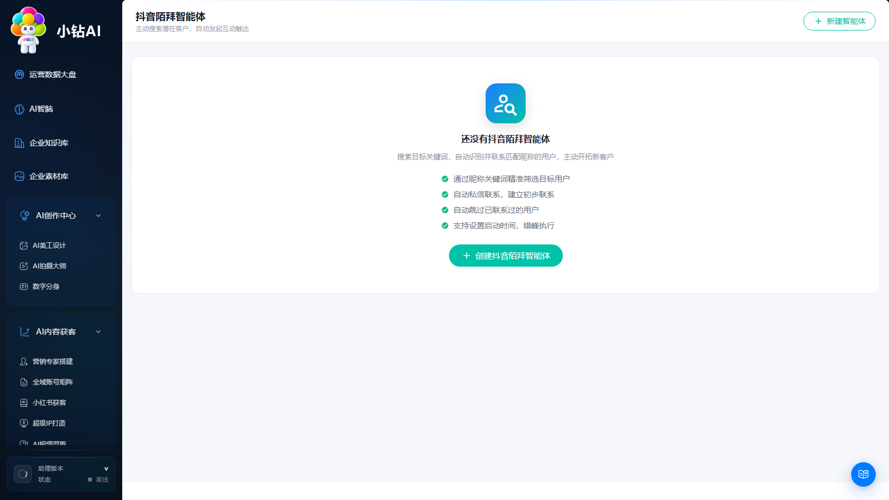The image size is (889, 500).
Task: Select 营销专家搭建 submenu item
Action: [x=61, y=362]
